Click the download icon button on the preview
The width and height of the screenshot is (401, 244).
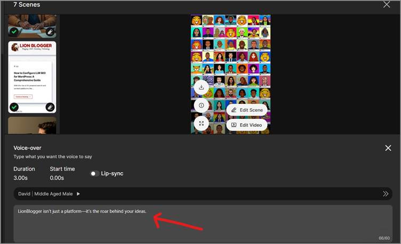coord(201,87)
